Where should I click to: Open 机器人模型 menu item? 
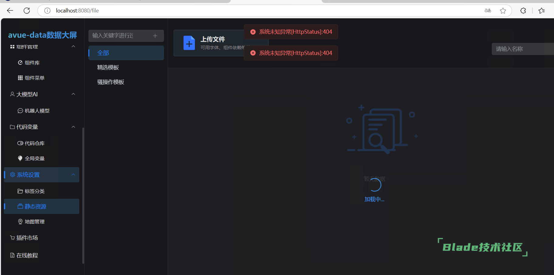tap(42, 111)
